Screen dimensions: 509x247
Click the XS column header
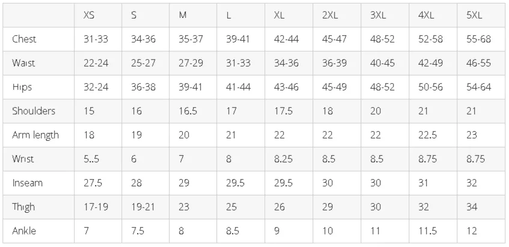click(89, 16)
